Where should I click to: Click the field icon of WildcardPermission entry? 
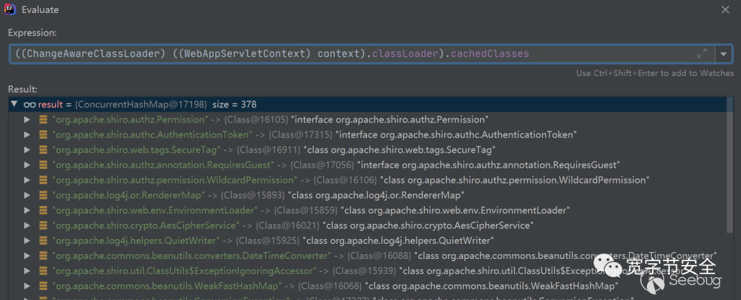[x=43, y=180]
